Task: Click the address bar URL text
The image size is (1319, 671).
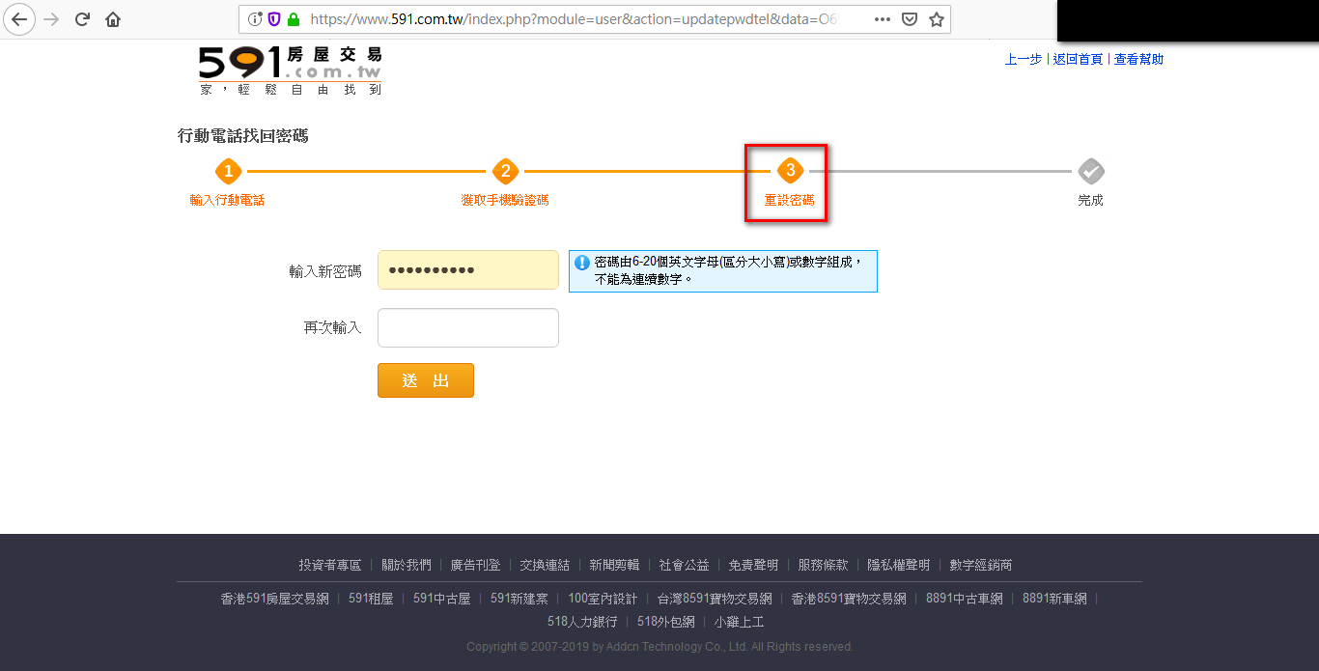Action: pos(573,19)
